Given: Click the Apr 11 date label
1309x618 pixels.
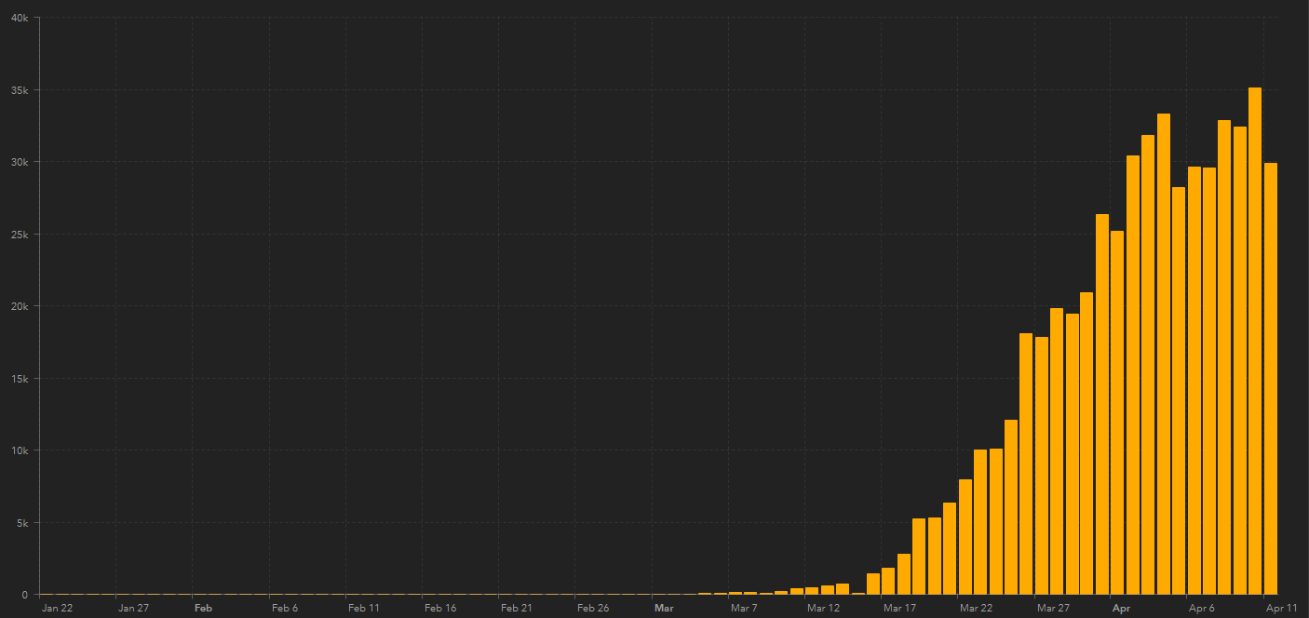Looking at the screenshot, I should point(1281,608).
